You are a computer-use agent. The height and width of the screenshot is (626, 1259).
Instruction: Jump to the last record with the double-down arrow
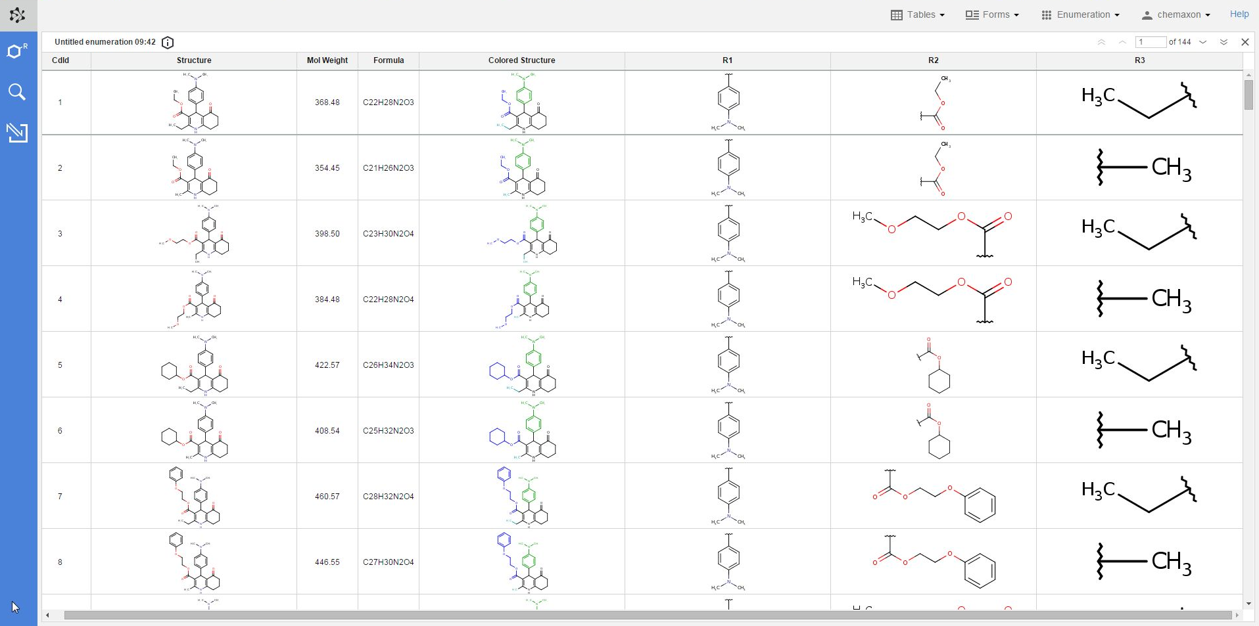click(1223, 42)
